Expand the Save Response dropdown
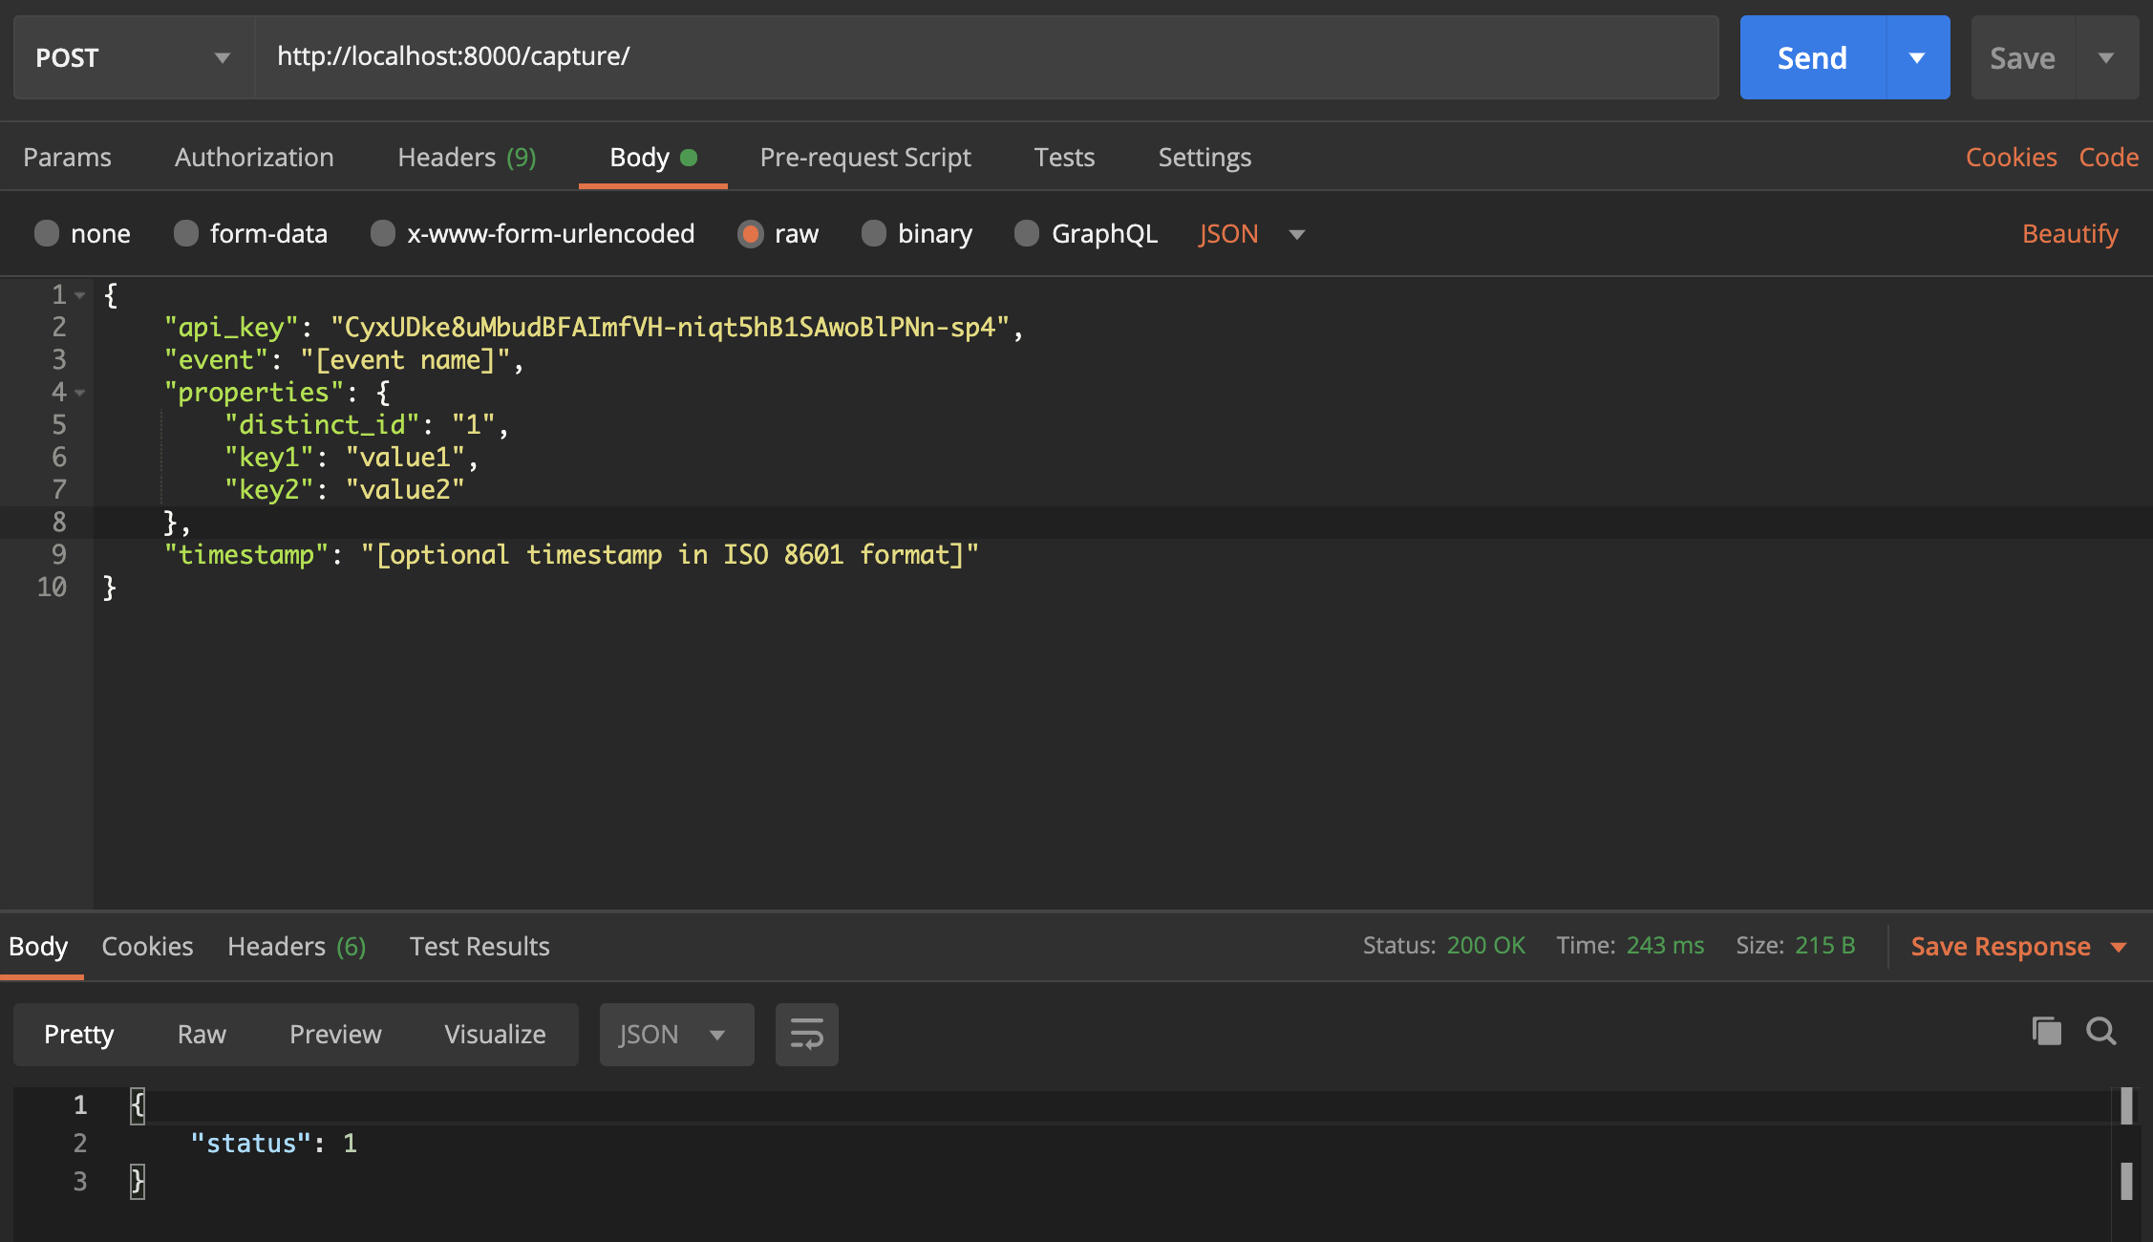The width and height of the screenshot is (2153, 1242). (x=2119, y=947)
